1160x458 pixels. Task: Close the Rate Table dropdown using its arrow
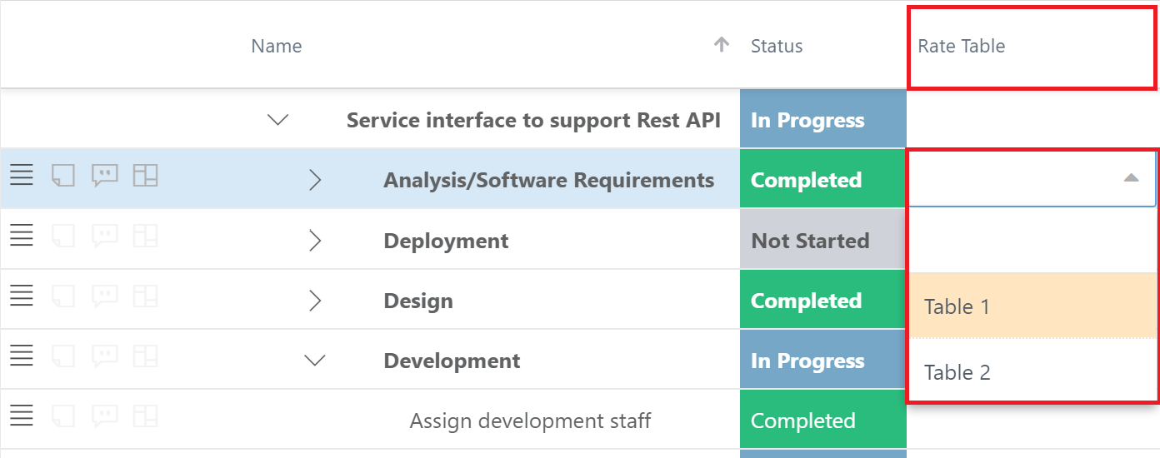[x=1131, y=177]
